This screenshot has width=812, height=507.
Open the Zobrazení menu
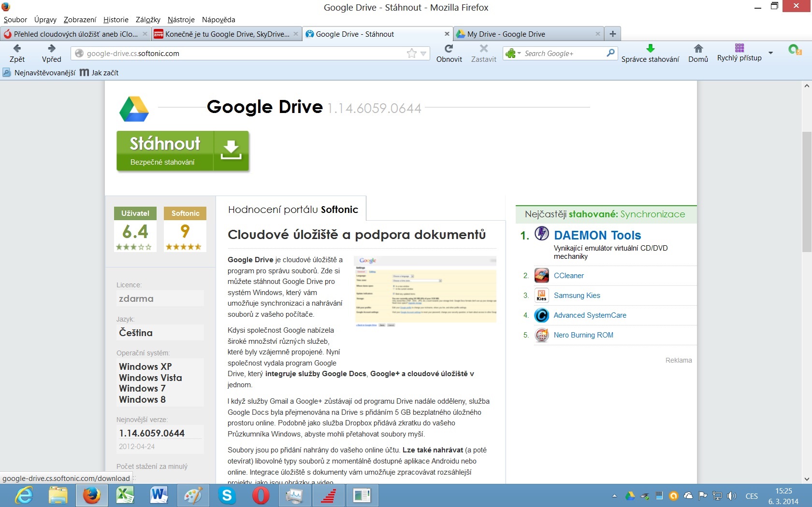[80, 20]
